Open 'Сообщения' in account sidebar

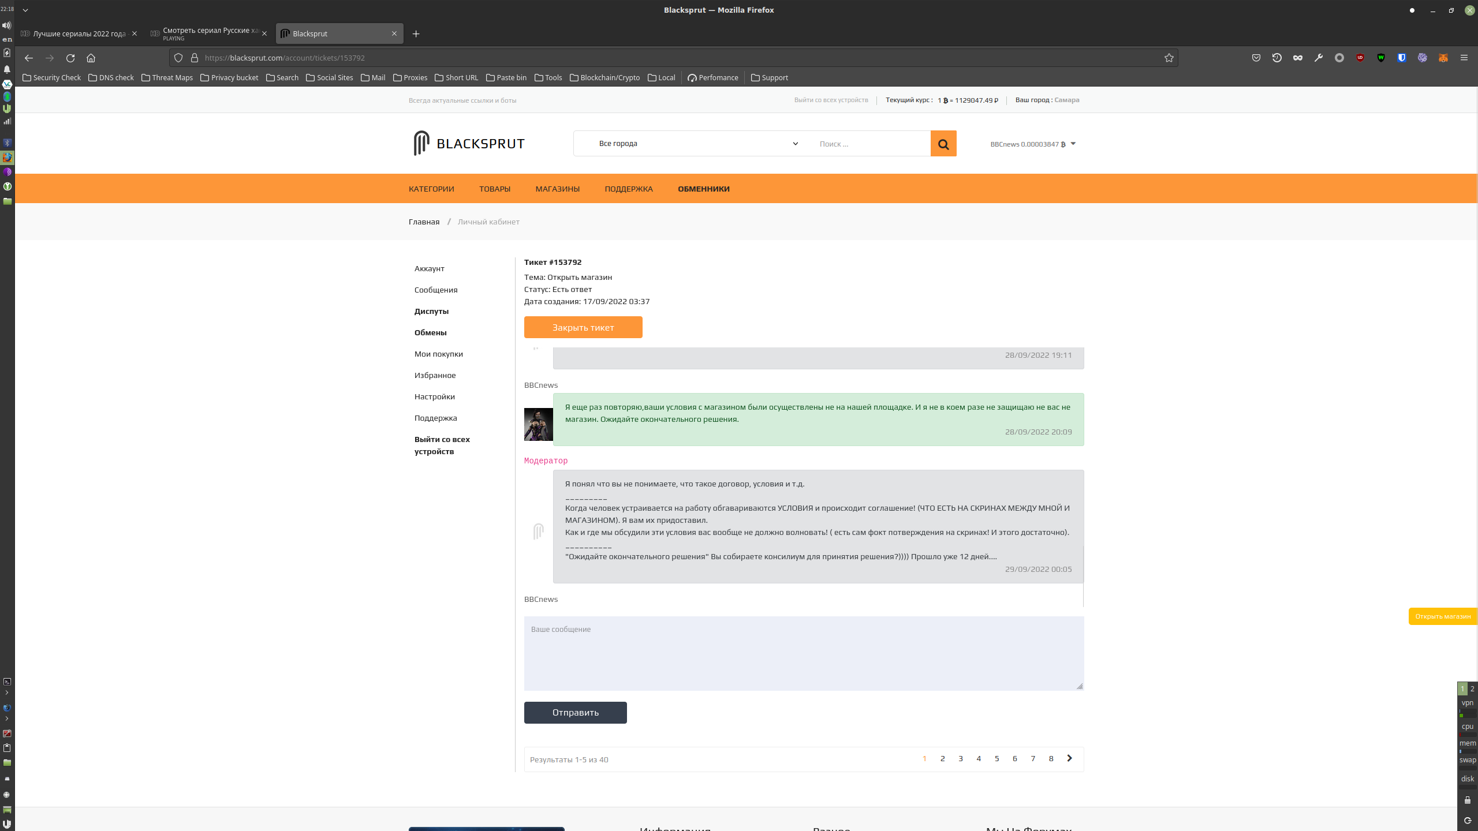point(435,290)
